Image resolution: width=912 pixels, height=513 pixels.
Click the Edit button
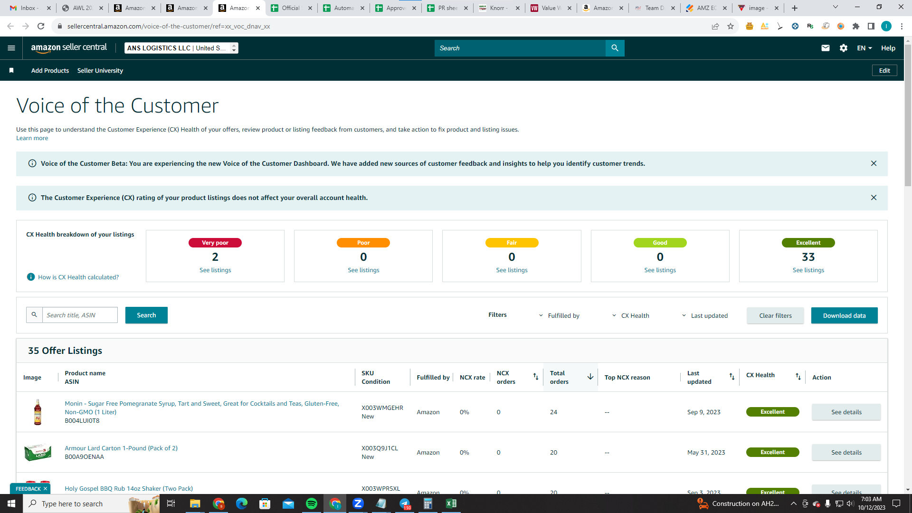884,70
